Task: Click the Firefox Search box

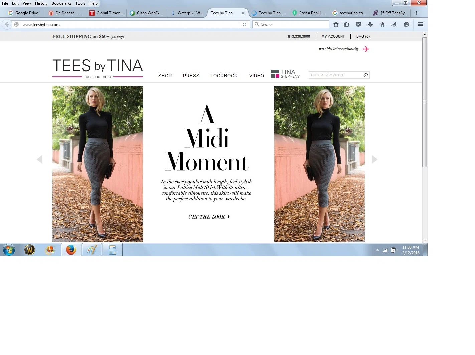Action: pyautogui.click(x=291, y=24)
